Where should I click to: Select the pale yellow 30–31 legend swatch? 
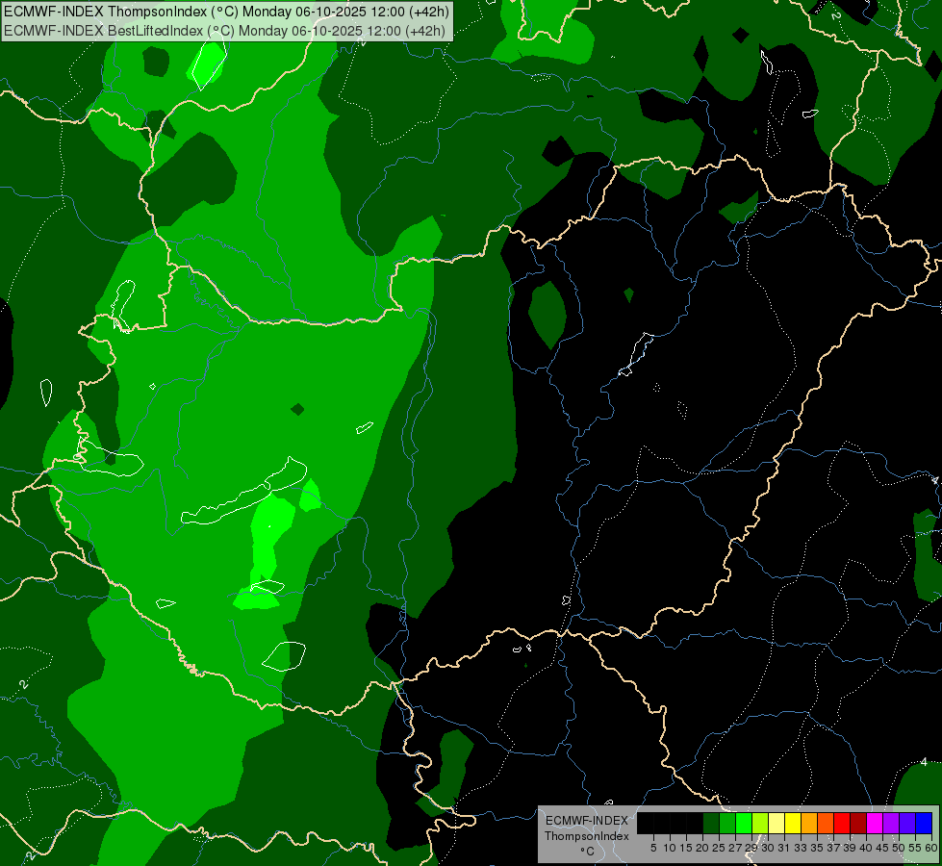[x=777, y=823]
